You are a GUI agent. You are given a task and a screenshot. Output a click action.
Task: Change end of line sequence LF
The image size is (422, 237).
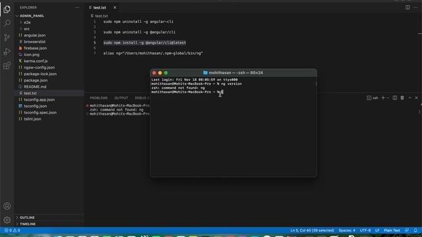[x=377, y=230]
